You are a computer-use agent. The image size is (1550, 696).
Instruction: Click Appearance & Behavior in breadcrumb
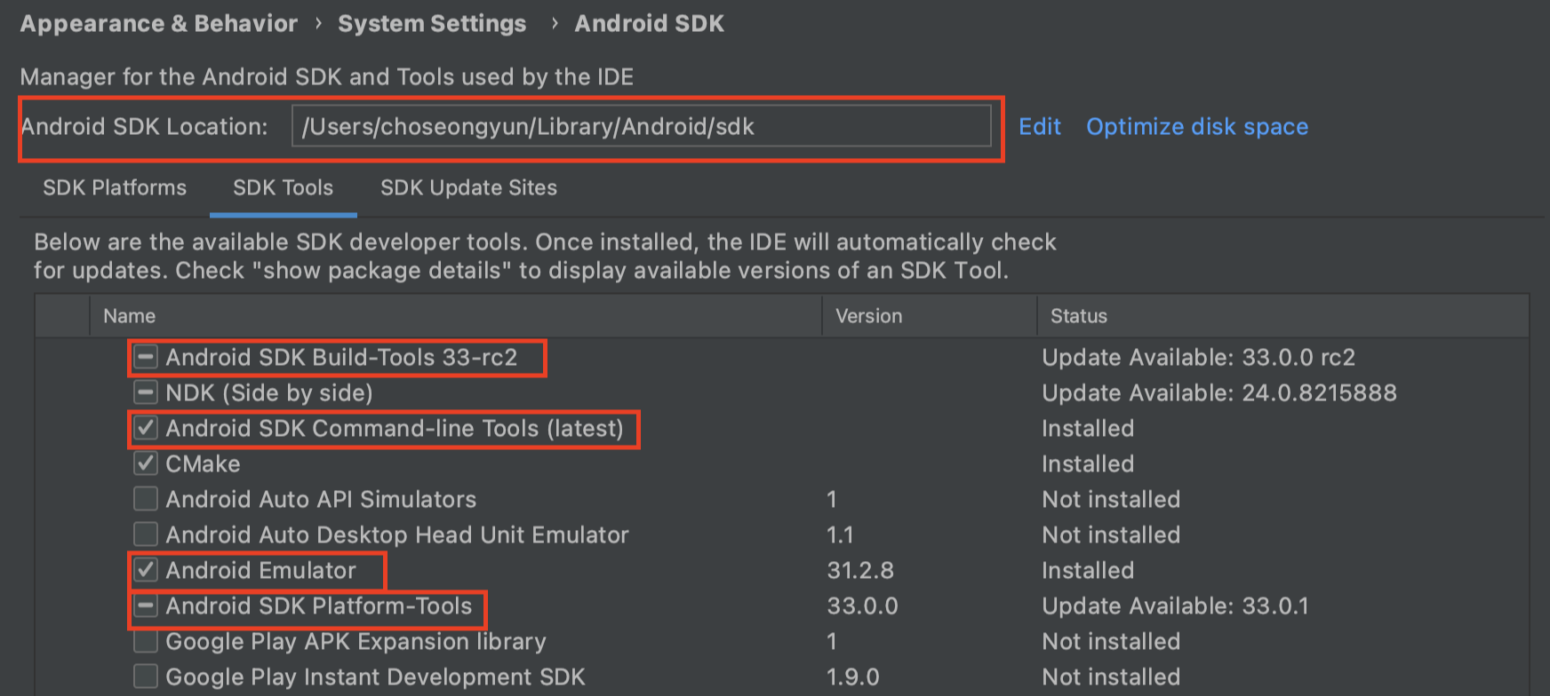[x=159, y=24]
